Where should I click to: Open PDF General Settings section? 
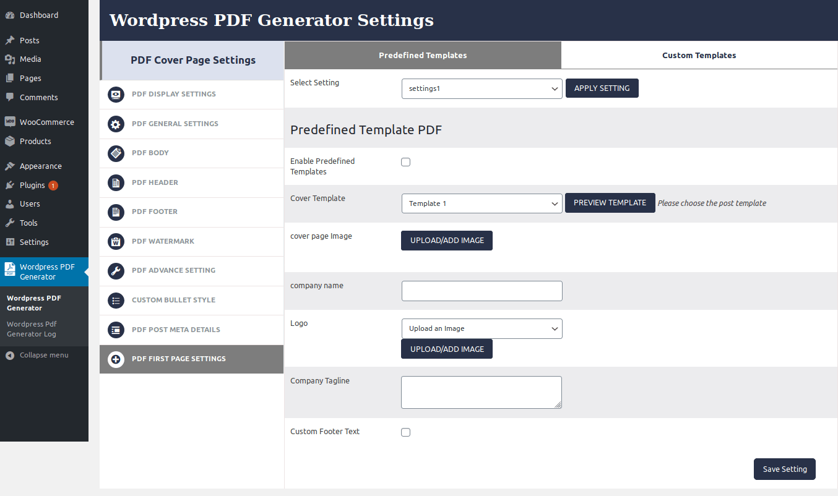(192, 124)
